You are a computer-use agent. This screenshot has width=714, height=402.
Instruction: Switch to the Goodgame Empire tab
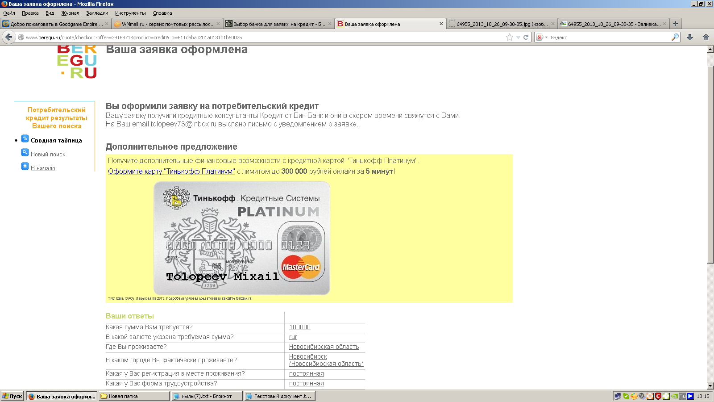[55, 24]
